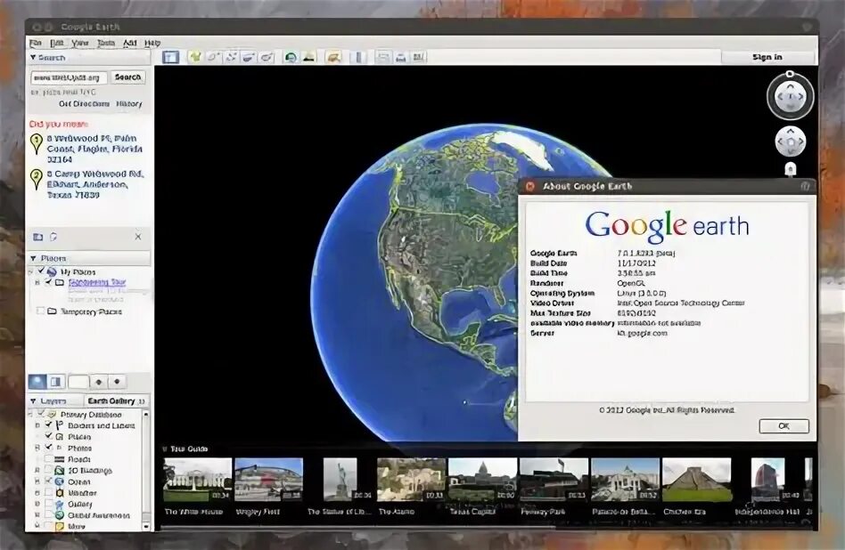Click copy results to My Places folder icon
The image size is (845, 550).
(x=37, y=237)
